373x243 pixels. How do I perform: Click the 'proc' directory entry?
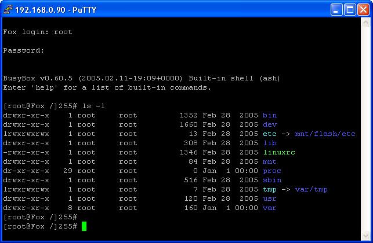(x=271, y=171)
